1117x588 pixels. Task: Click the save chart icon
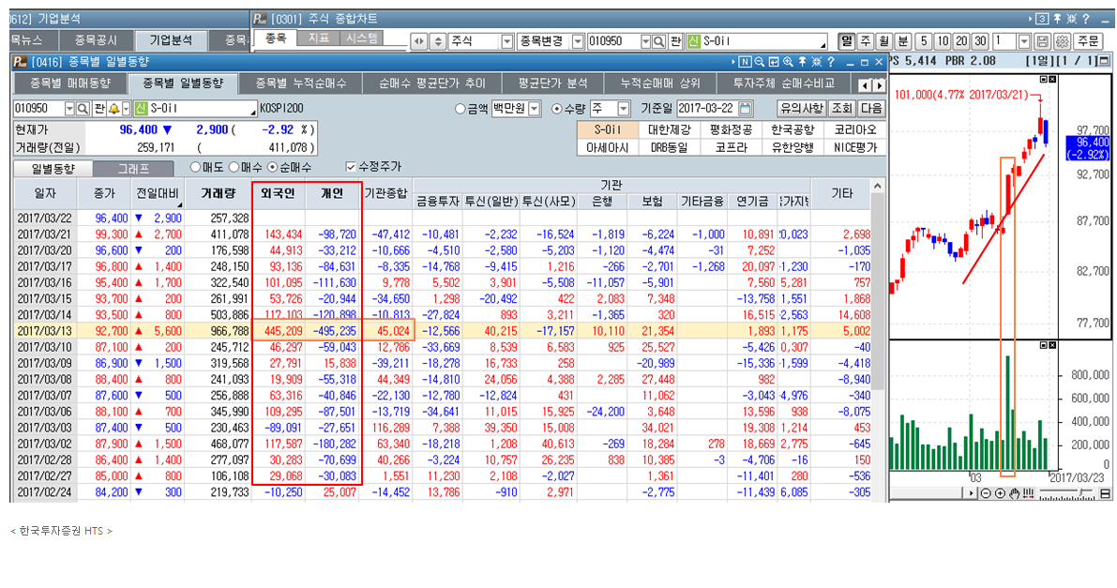tap(1042, 40)
